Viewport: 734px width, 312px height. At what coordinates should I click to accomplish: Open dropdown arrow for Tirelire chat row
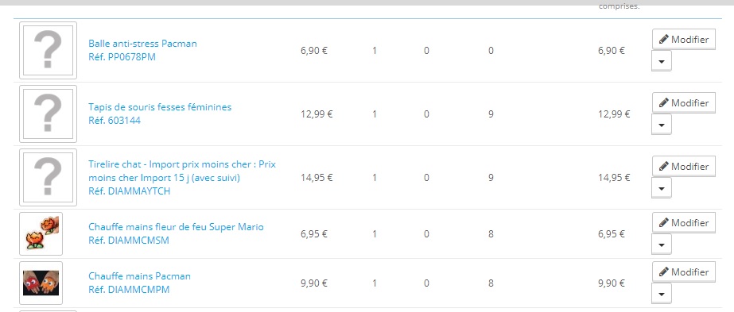[662, 188]
